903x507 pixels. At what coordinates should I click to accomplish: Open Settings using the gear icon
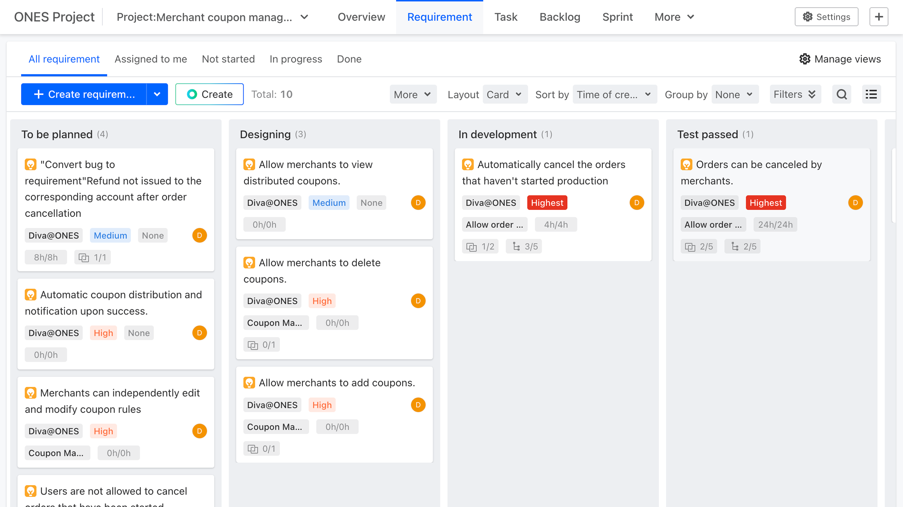(x=807, y=17)
